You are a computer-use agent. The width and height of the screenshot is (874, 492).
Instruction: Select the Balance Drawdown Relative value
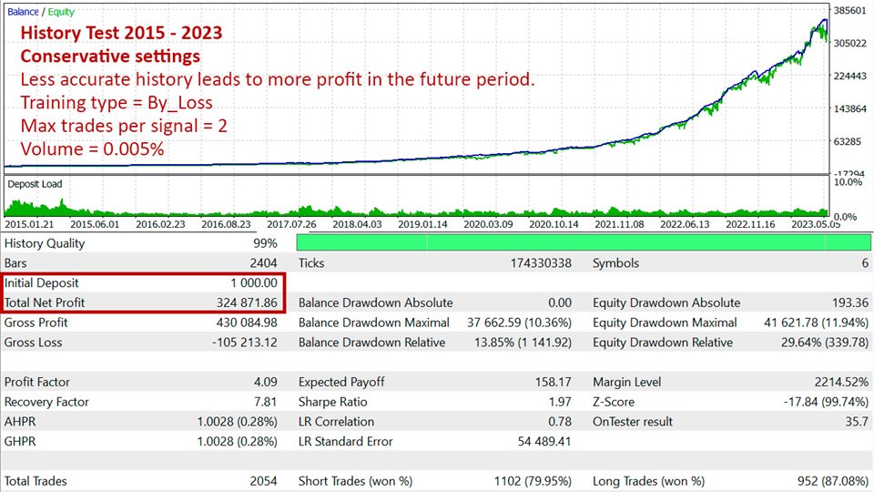coord(519,343)
